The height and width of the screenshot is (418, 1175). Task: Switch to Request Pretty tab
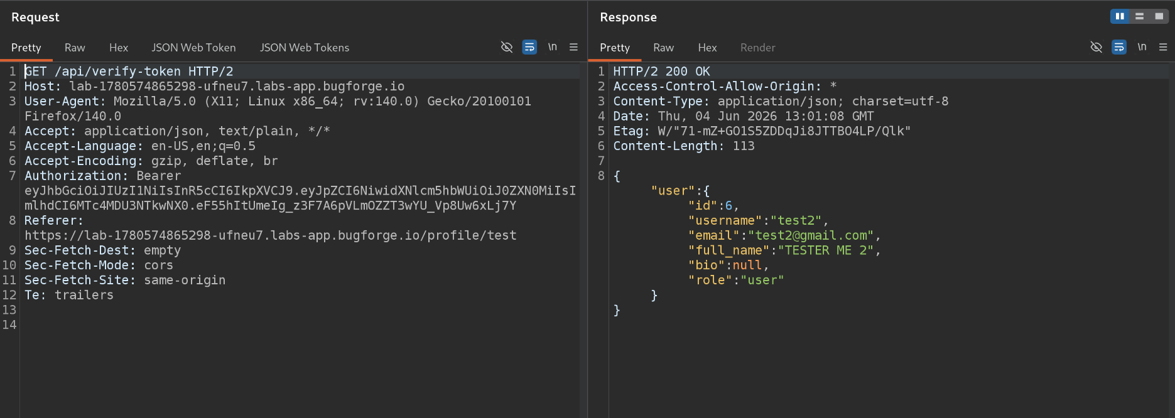click(26, 48)
